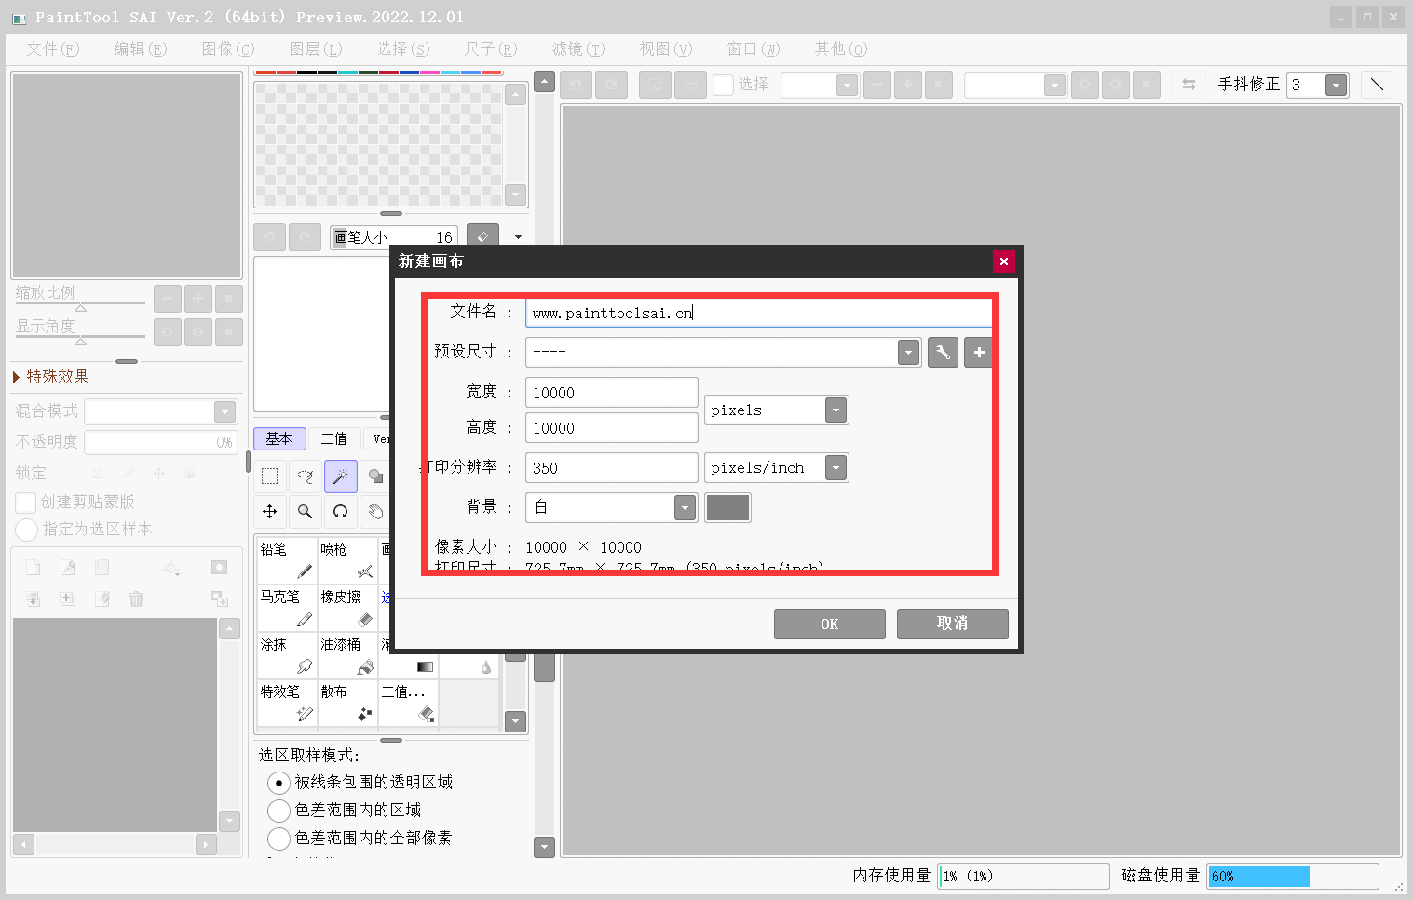Open the 尺子 menu
1413x900 pixels.
[x=491, y=48]
